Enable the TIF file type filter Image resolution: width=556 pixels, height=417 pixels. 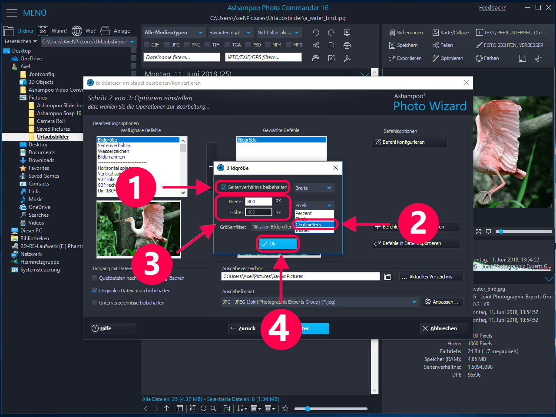(207, 45)
